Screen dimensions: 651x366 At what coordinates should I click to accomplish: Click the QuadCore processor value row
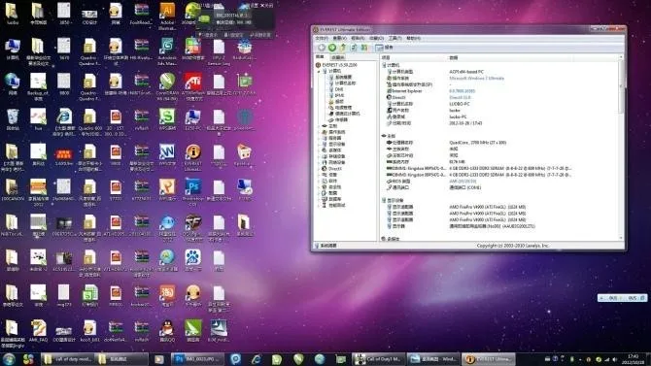[477, 143]
